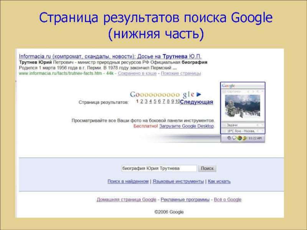307x230 pixels.
Task: Click the previous picture arrow in Картинки panel
Action: click(x=248, y=92)
